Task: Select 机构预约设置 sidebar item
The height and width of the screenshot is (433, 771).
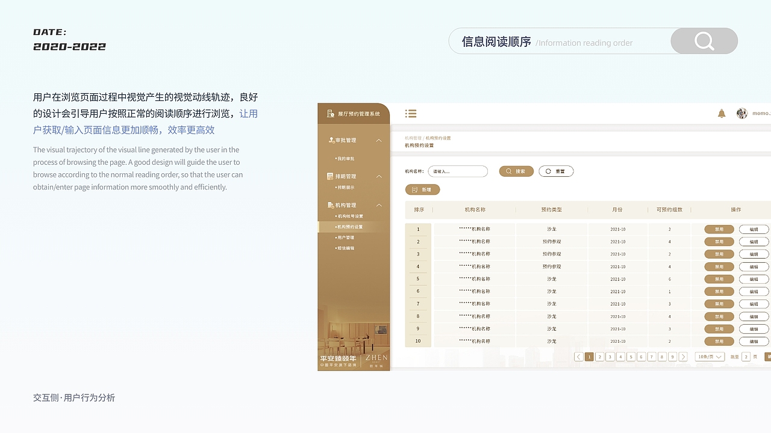Action: (x=354, y=227)
